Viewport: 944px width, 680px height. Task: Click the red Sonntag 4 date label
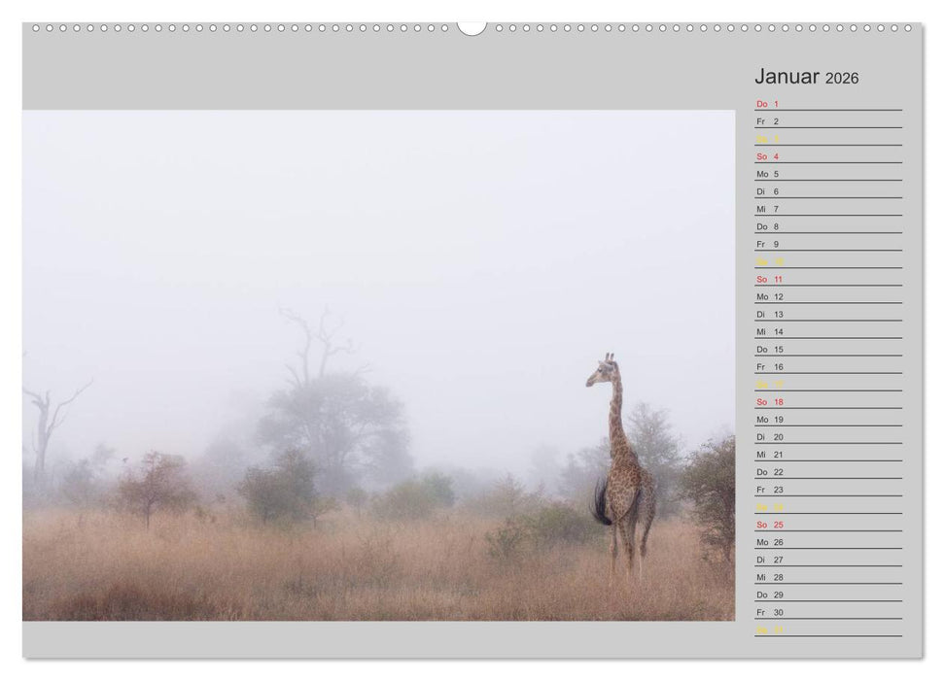pos(765,154)
